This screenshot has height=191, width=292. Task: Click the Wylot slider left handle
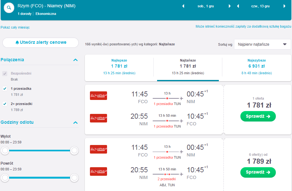[x=5, y=150]
